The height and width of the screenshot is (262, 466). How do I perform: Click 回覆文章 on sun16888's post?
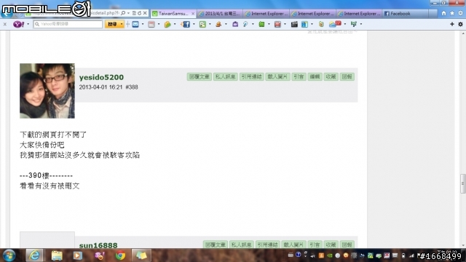[216, 245]
